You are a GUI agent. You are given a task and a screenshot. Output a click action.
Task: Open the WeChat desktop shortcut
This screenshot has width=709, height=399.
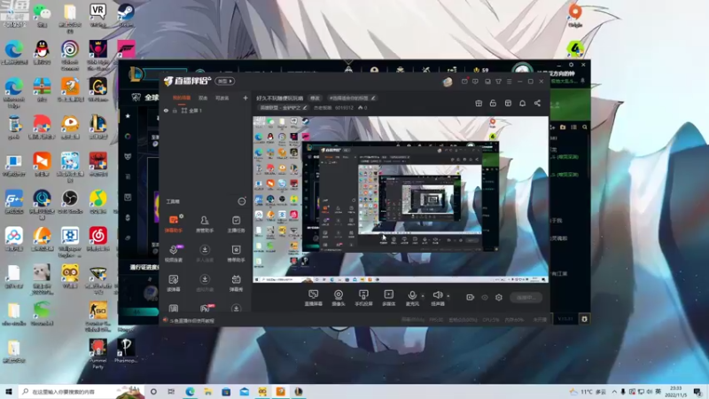(42, 14)
